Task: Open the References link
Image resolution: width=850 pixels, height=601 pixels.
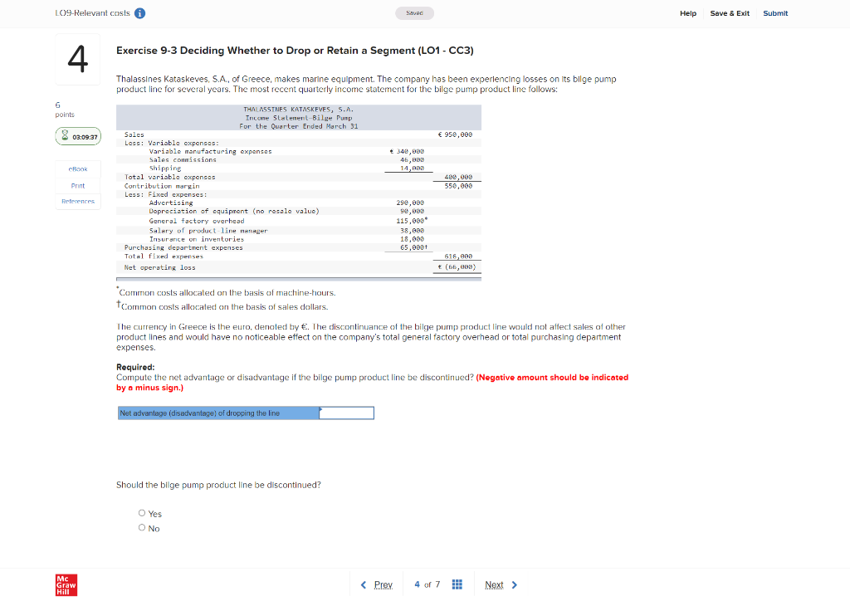Action: coord(78,201)
